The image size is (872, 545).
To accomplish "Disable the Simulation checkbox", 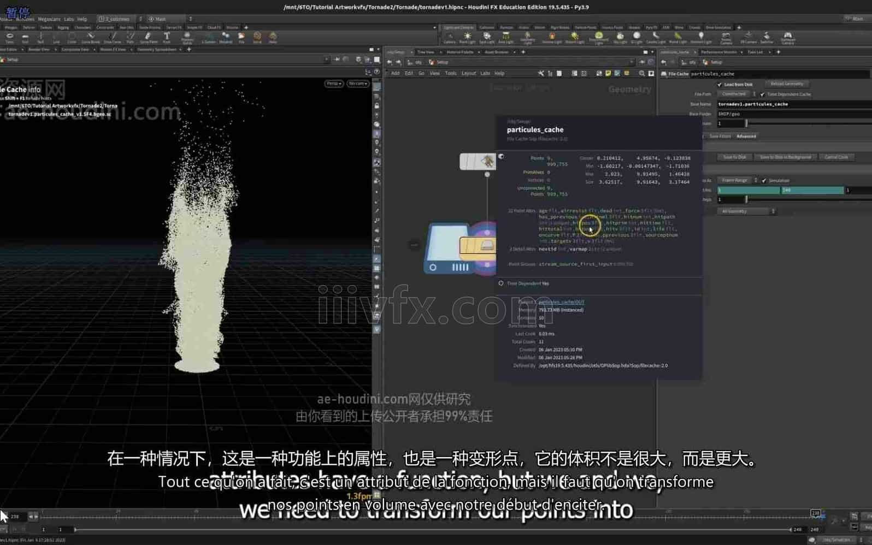I will coord(764,180).
